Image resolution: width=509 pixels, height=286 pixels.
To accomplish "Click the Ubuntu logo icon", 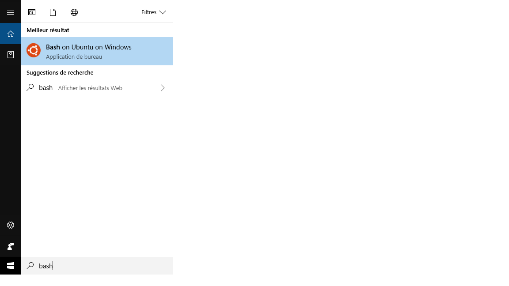I will (x=34, y=50).
